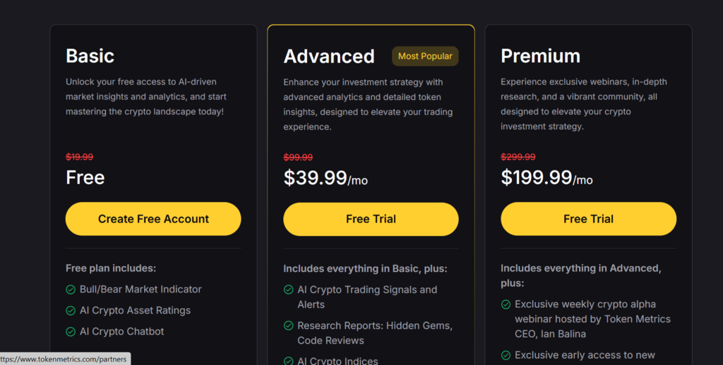
Task: Select the Basic plan heading
Action: click(x=90, y=56)
